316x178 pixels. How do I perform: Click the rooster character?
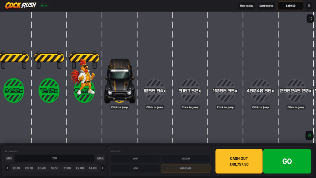(x=83, y=77)
